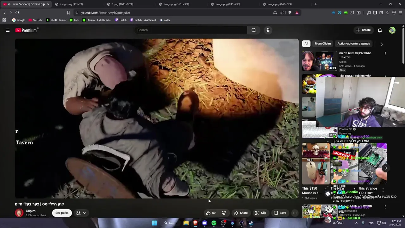Click the Create button
The width and height of the screenshot is (405, 228).
(363, 30)
